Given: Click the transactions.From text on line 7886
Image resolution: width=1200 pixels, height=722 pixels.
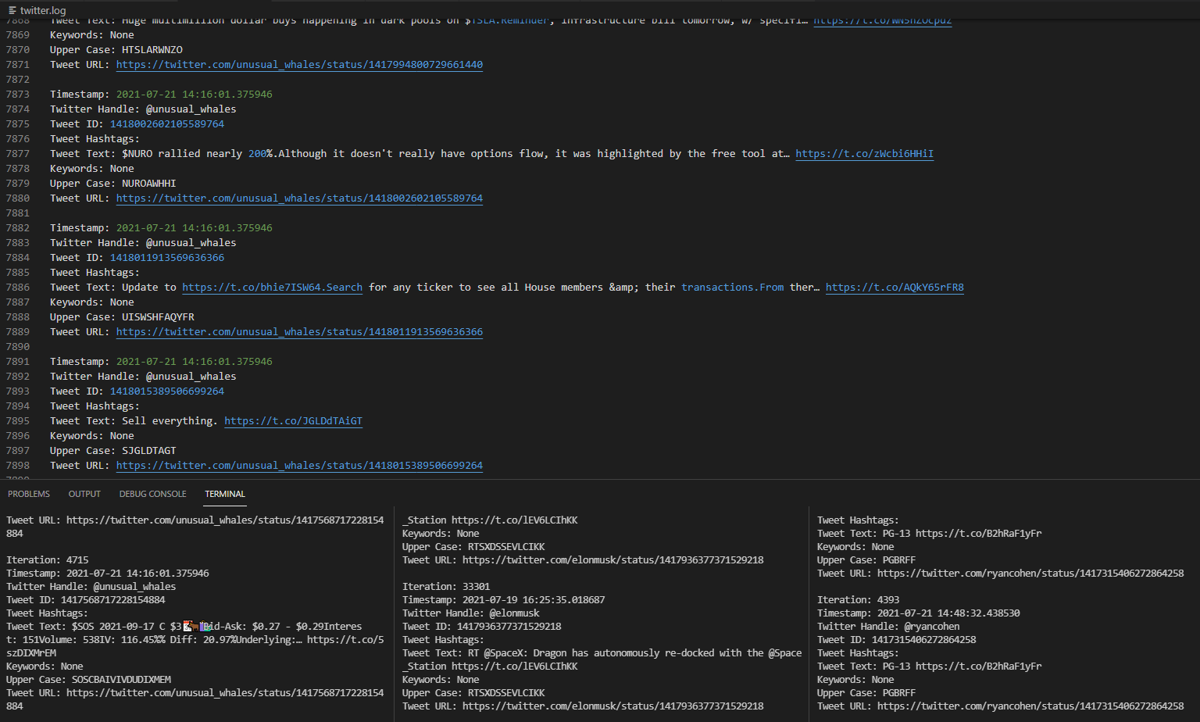Looking at the screenshot, I should pos(732,288).
